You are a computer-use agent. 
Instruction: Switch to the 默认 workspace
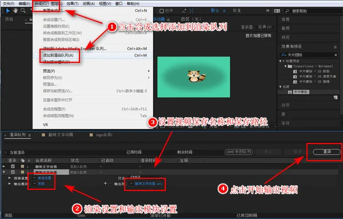(215, 10)
